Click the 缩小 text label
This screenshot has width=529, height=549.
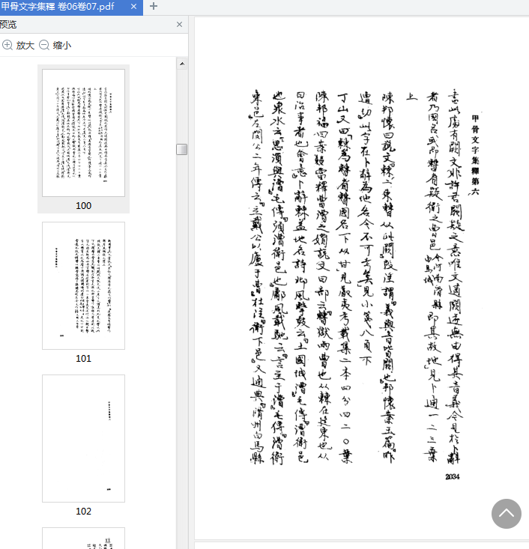click(62, 46)
